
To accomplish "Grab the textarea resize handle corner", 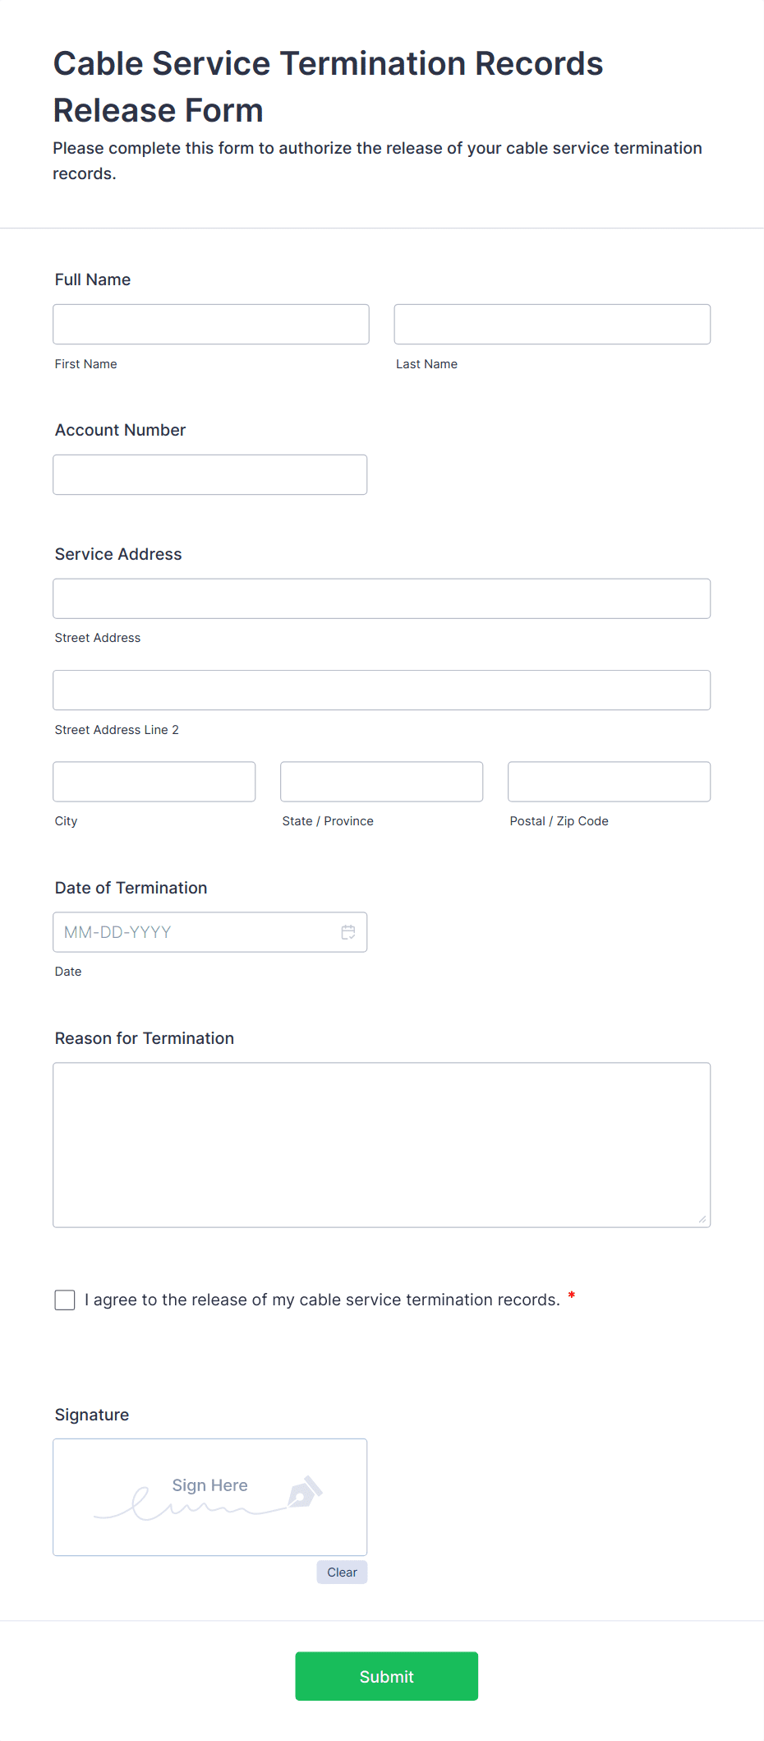I will 702,1219.
